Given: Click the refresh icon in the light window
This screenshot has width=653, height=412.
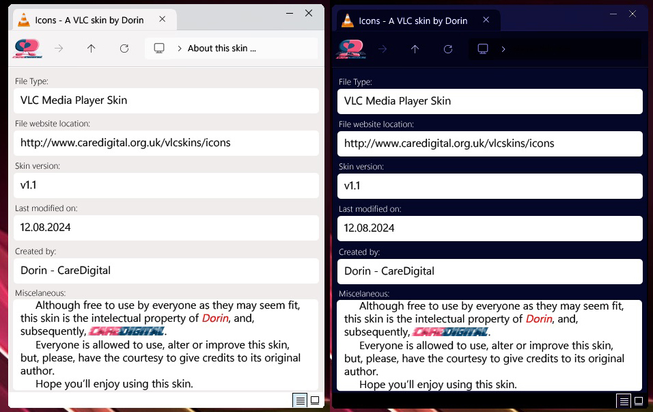Looking at the screenshot, I should tap(124, 49).
